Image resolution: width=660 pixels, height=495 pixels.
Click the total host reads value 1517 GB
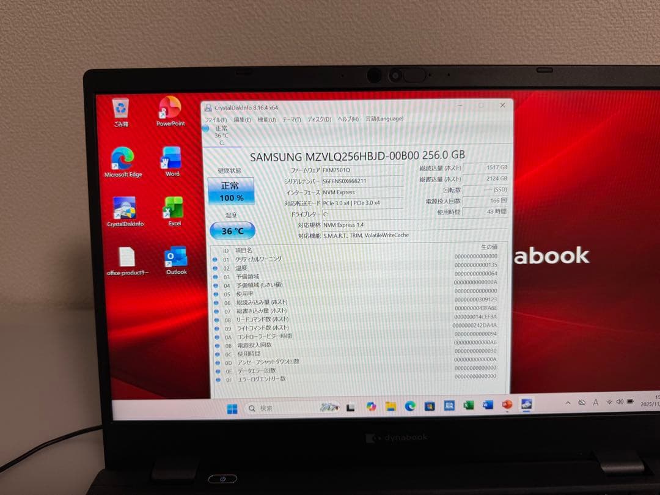486,167
